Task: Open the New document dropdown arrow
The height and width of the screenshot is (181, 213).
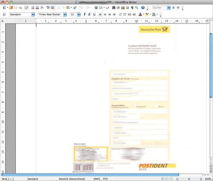Action: tap(8, 7)
